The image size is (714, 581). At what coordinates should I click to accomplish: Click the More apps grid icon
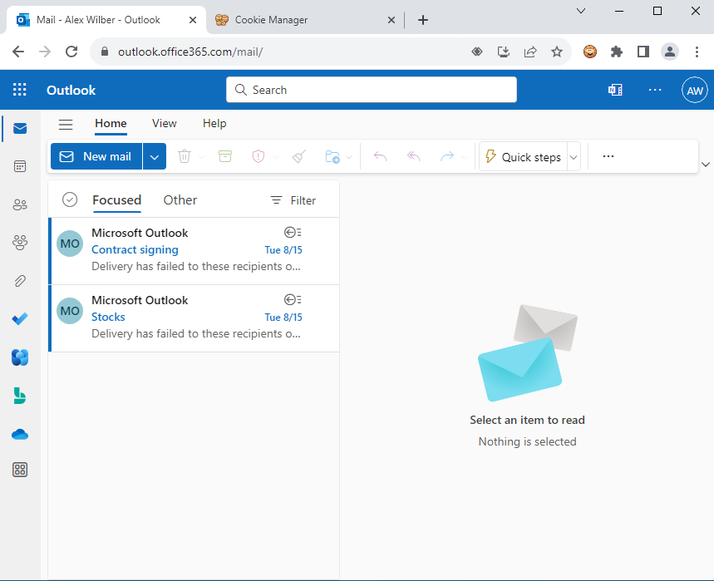(x=20, y=470)
